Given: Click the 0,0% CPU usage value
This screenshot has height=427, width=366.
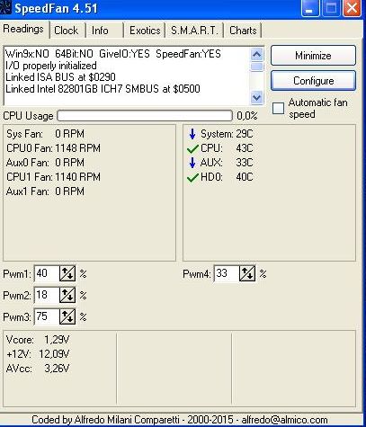Looking at the screenshot, I should pos(247,116).
